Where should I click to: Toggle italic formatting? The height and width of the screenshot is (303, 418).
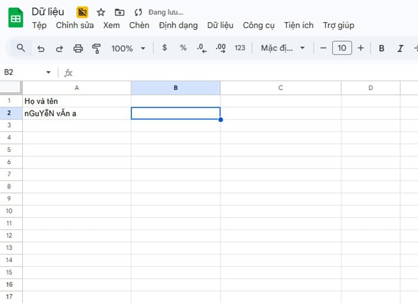click(x=400, y=48)
